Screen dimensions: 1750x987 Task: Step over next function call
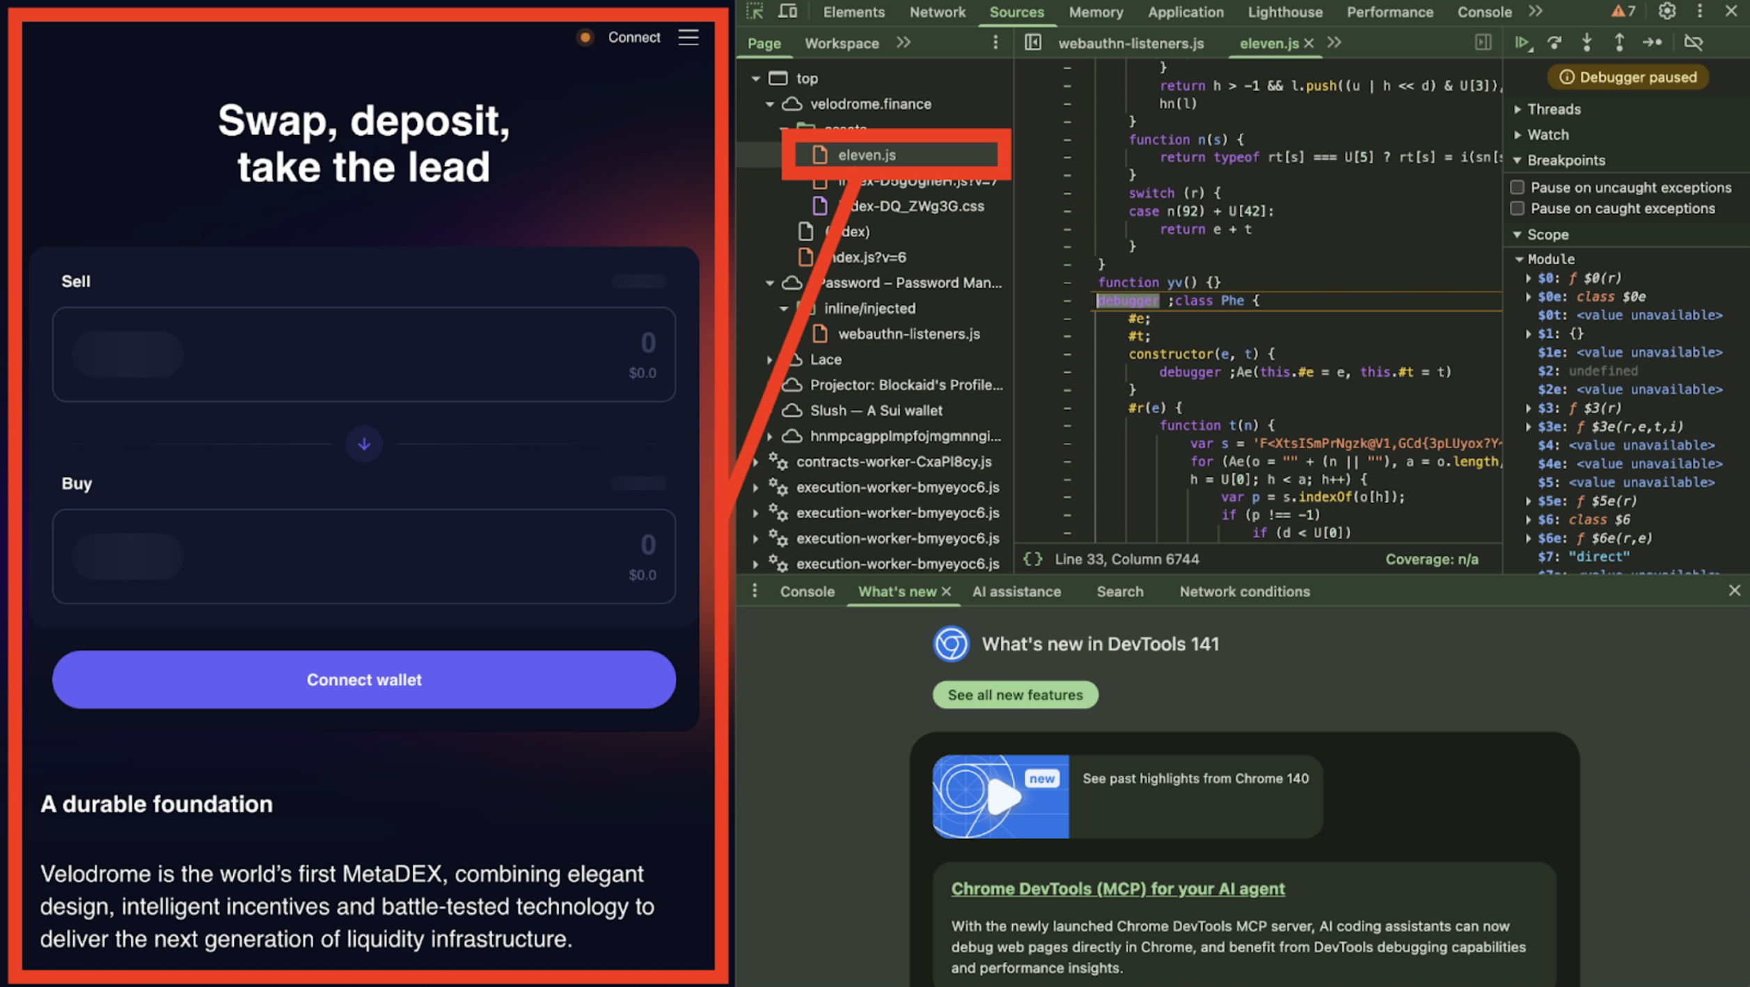tap(1554, 43)
